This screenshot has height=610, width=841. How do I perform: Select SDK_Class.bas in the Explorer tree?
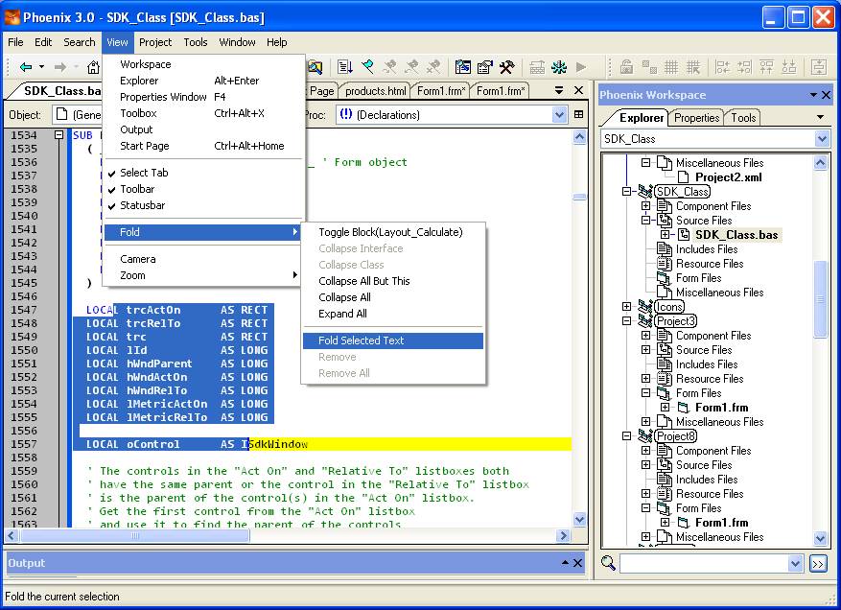click(736, 235)
